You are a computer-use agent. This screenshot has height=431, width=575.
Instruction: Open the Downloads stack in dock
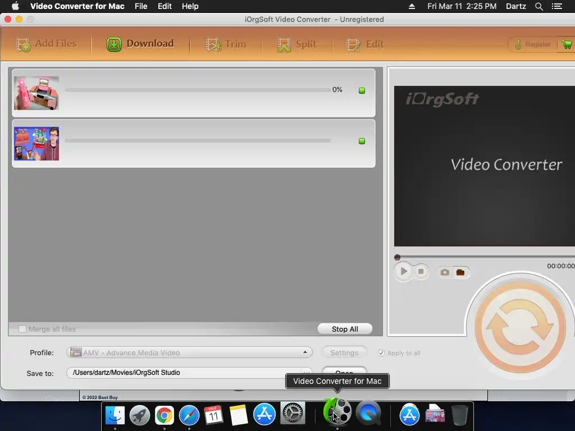coord(435,414)
